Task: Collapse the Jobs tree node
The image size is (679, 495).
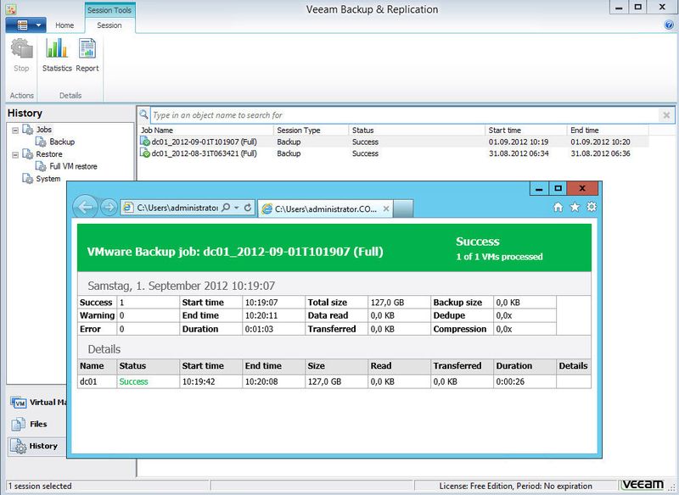Action: pyautogui.click(x=15, y=130)
